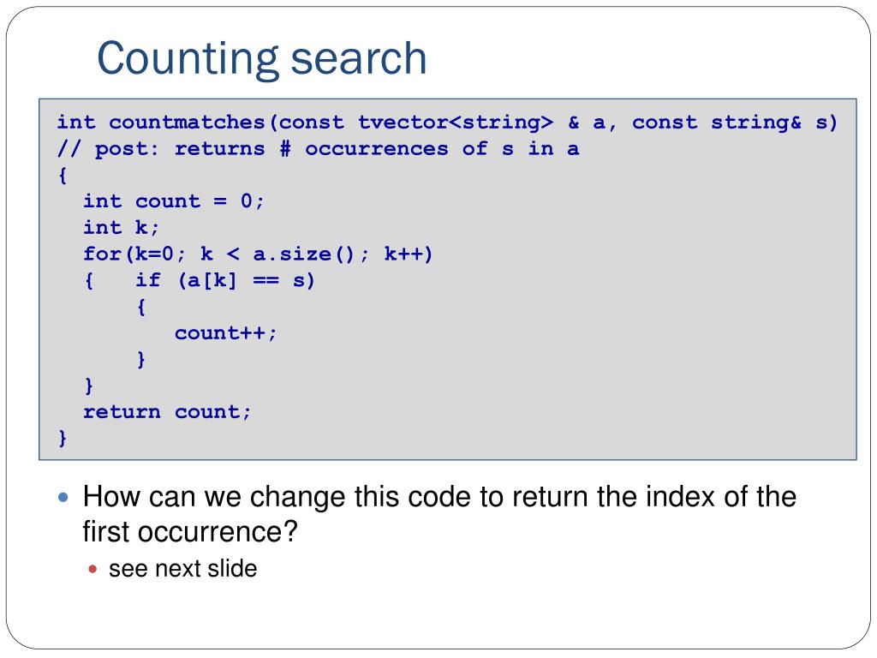
Task: Click the words 'first occurrence?'
Action: 190,532
